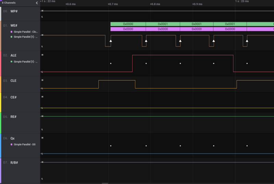Click the last rising-edge arrow on WE# waveform
The width and height of the screenshot is (274, 184).
[247, 41]
